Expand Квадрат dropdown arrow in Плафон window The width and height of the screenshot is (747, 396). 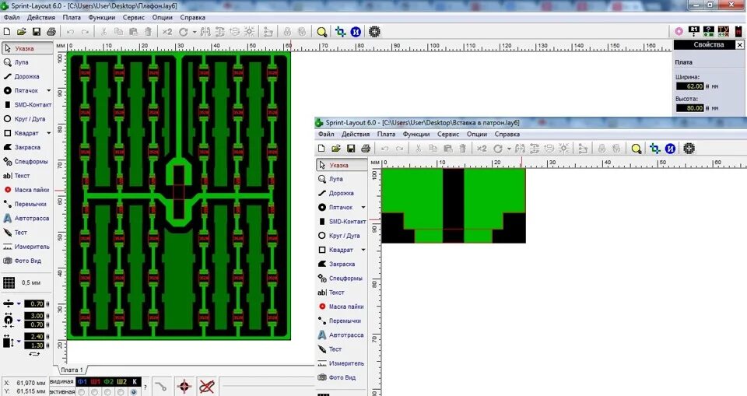48,133
